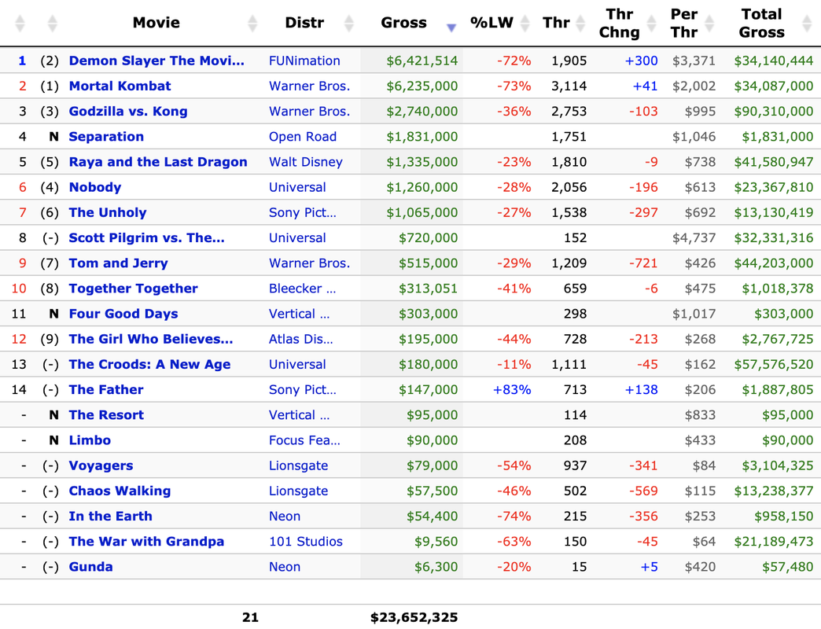Click the Gross column header
Image resolution: width=821 pixels, height=629 pixels.
(403, 23)
